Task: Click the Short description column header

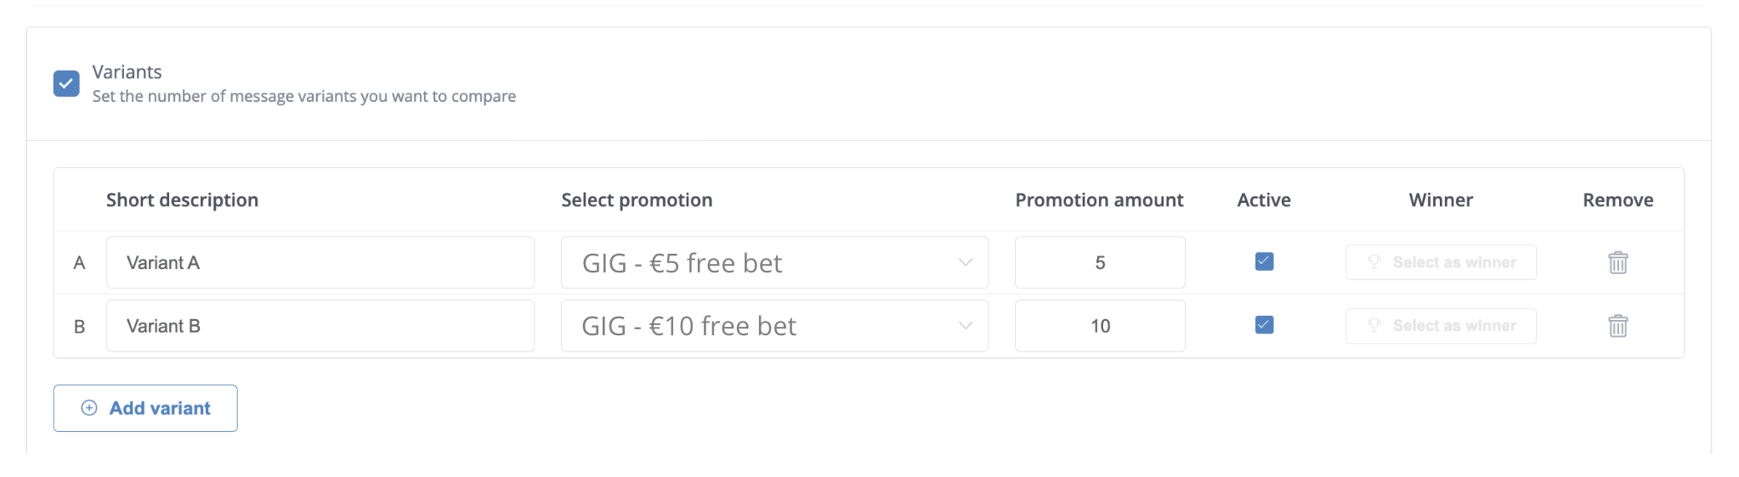Action: tap(182, 200)
